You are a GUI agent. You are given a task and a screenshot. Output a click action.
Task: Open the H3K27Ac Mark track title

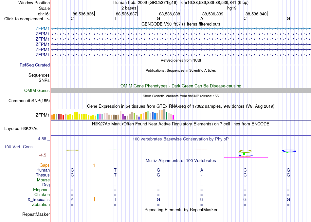tap(180, 124)
